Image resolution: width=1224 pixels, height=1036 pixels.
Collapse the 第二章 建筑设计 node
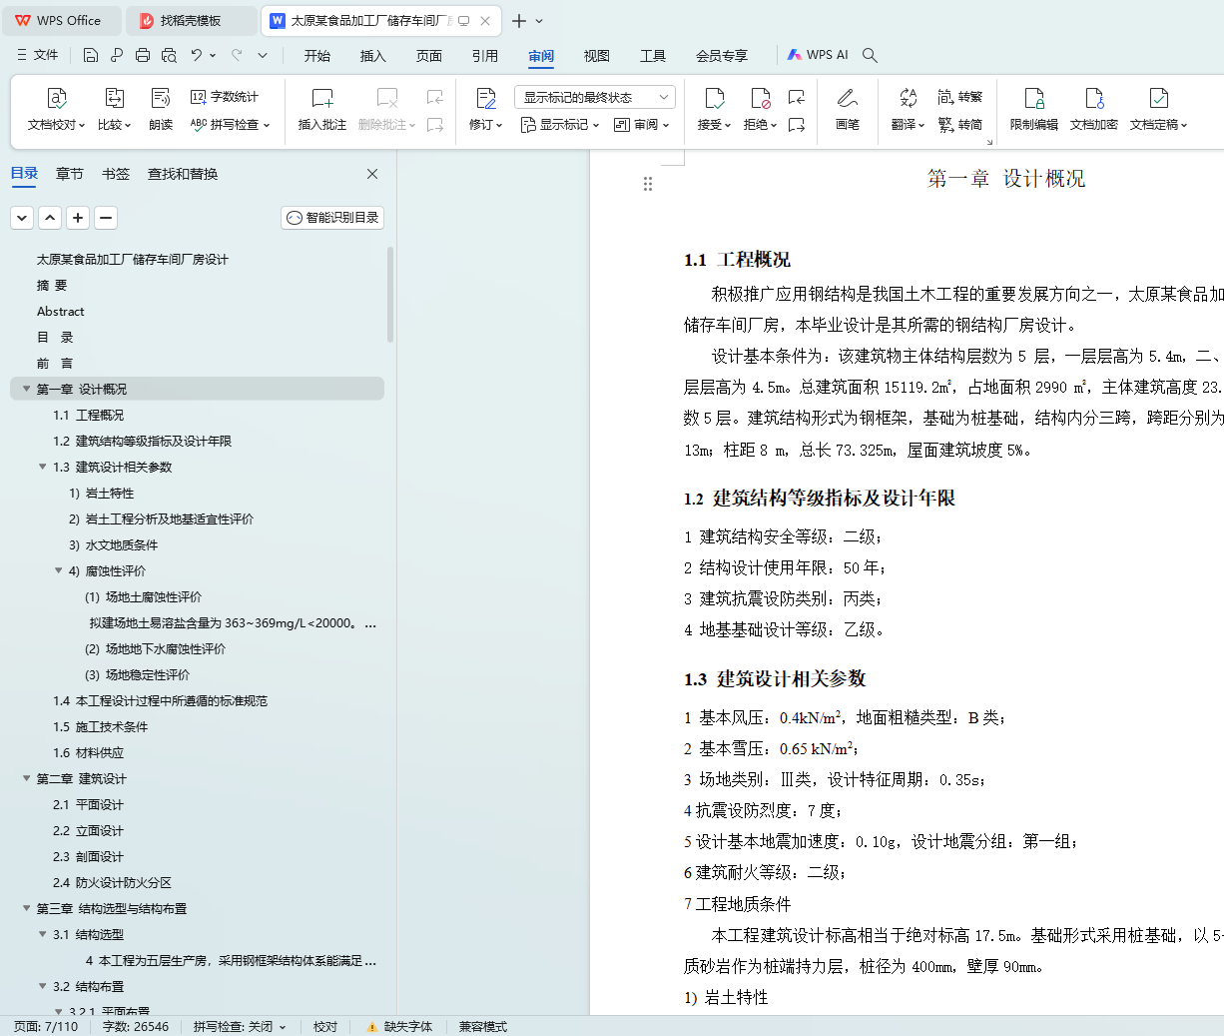pyautogui.click(x=26, y=778)
